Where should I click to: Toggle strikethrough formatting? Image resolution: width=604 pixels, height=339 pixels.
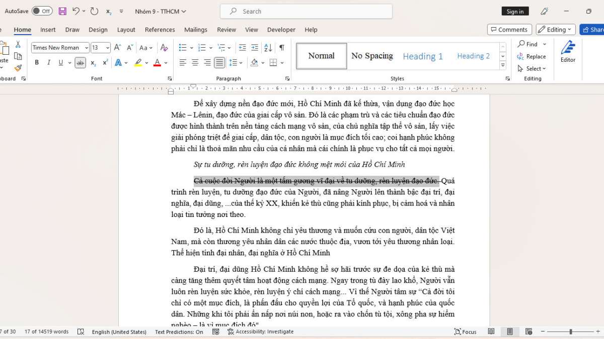tap(80, 63)
